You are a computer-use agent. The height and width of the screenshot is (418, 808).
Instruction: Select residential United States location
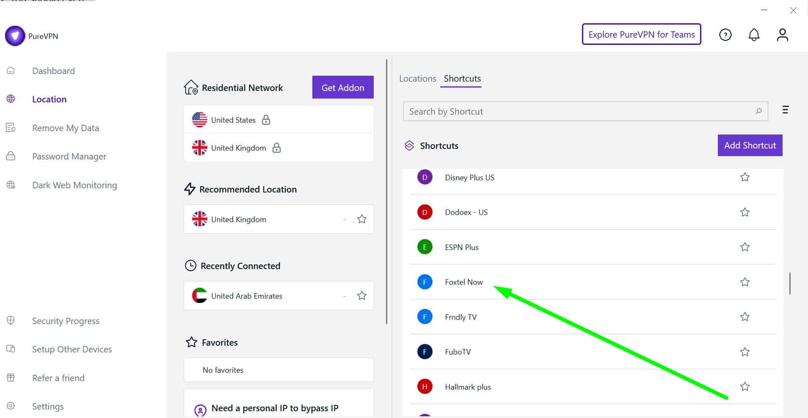pyautogui.click(x=279, y=120)
